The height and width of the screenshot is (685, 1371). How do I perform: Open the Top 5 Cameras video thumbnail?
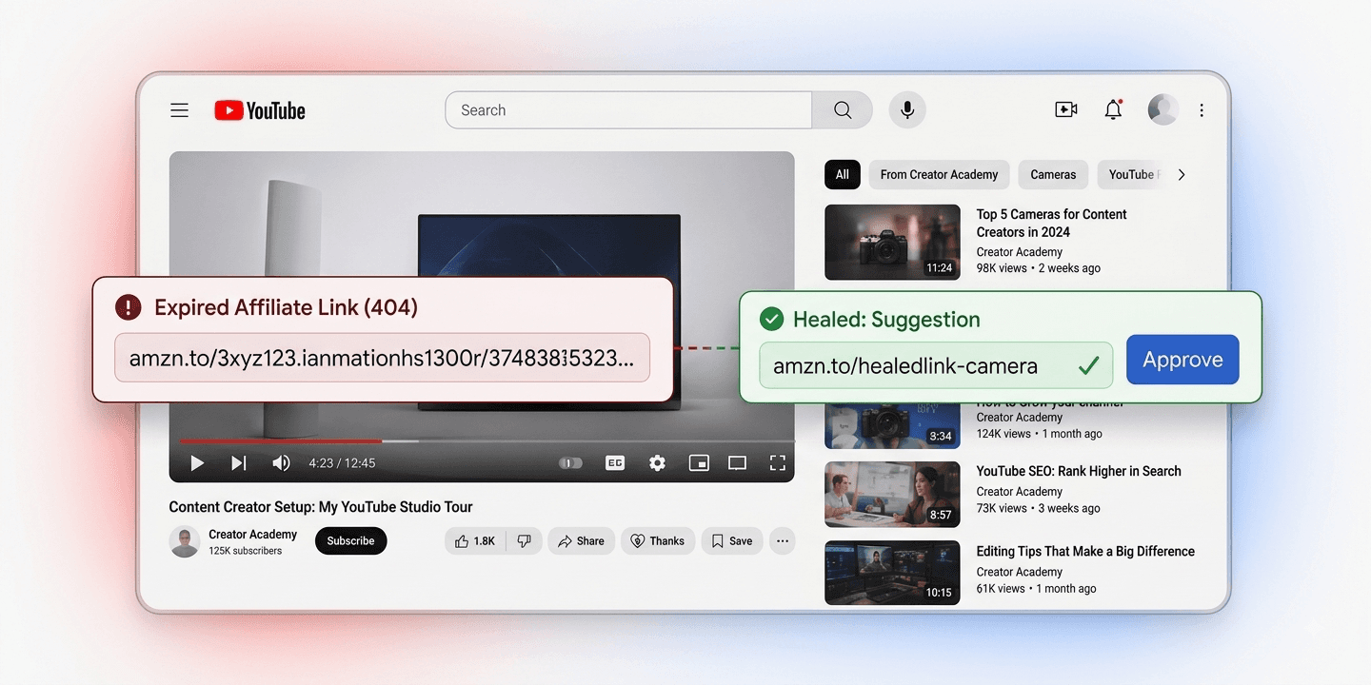pyautogui.click(x=892, y=242)
